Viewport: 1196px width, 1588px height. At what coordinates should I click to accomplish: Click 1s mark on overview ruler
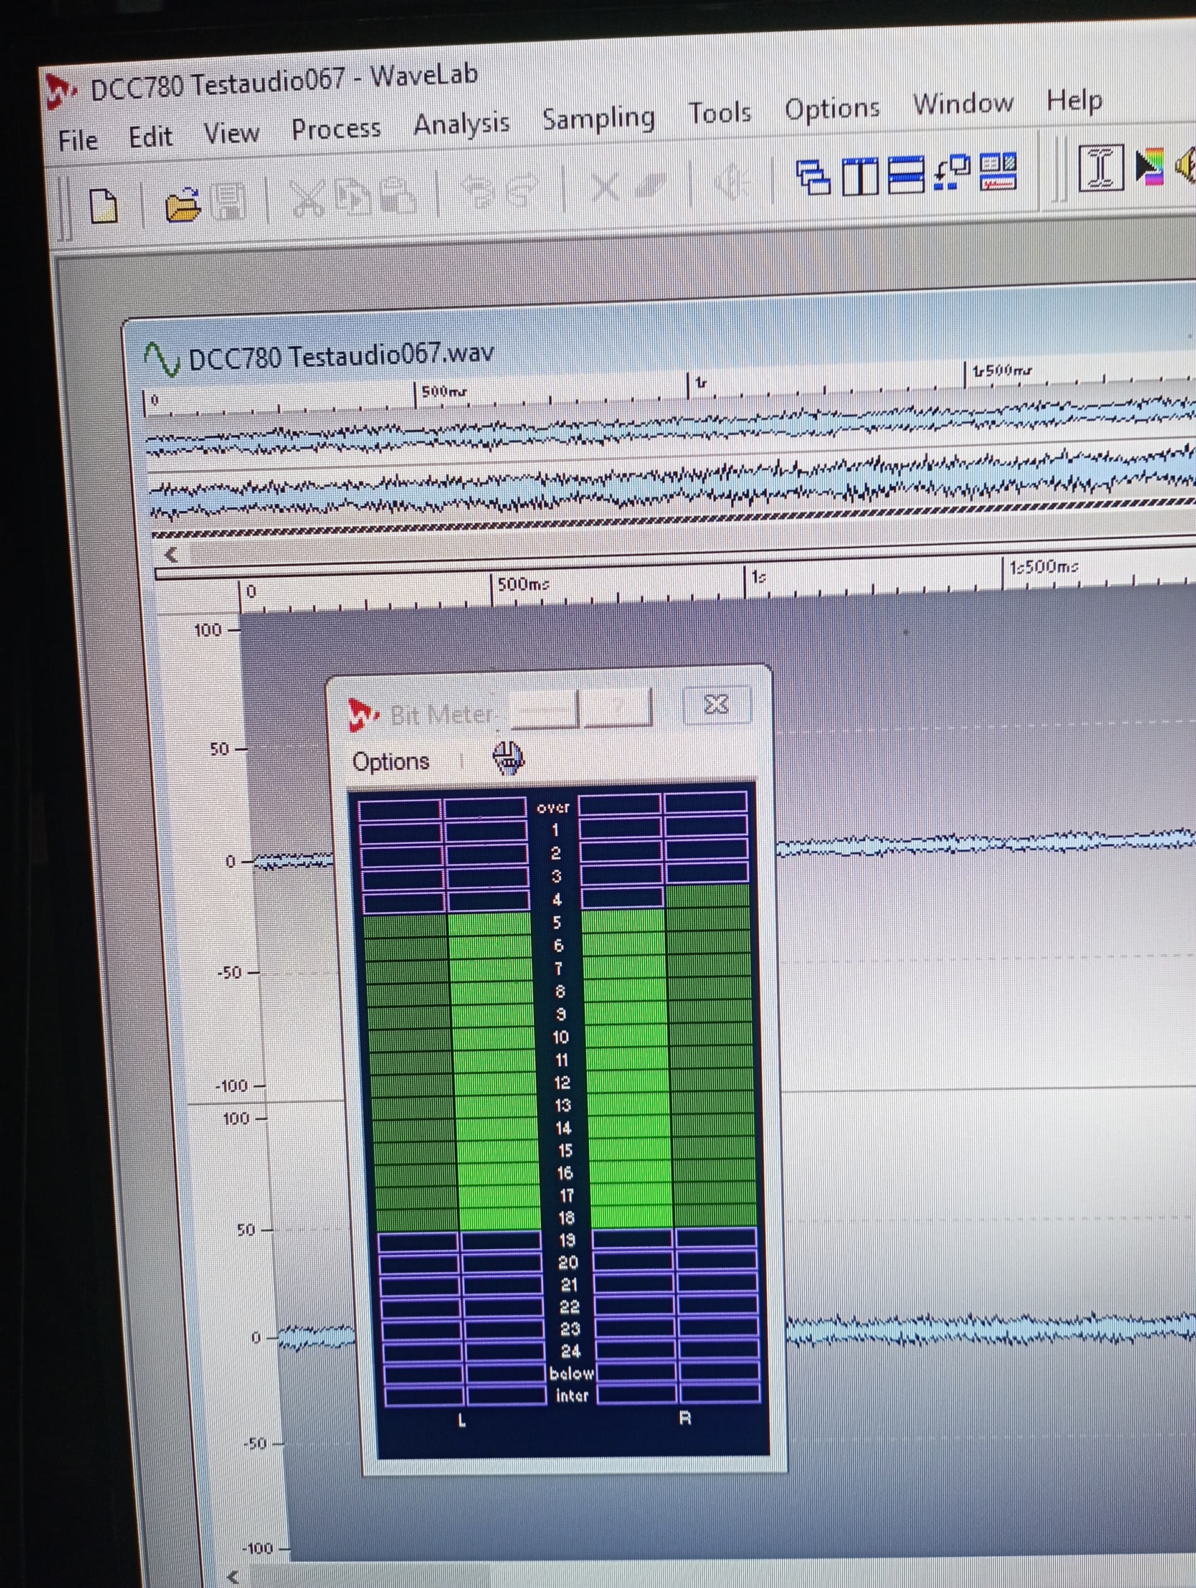point(700,384)
